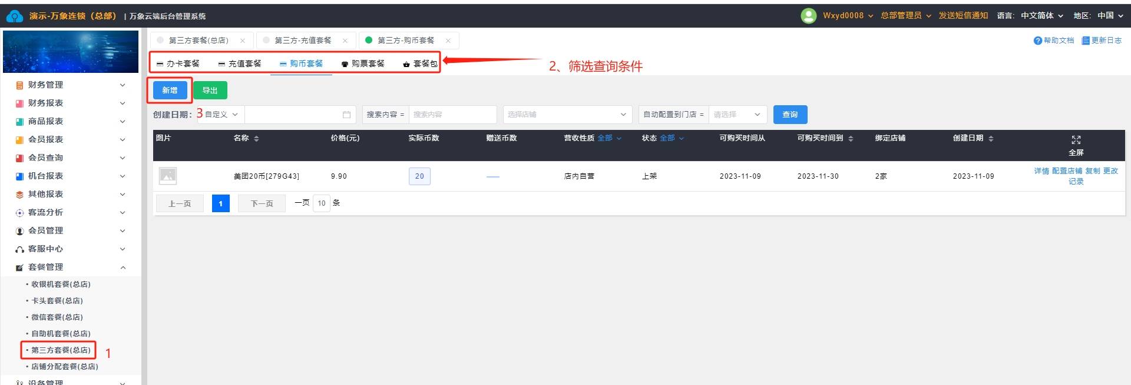Viewport: 1131px width, 385px height.
Task: Open the 中文简体 language dropdown
Action: point(1042,16)
